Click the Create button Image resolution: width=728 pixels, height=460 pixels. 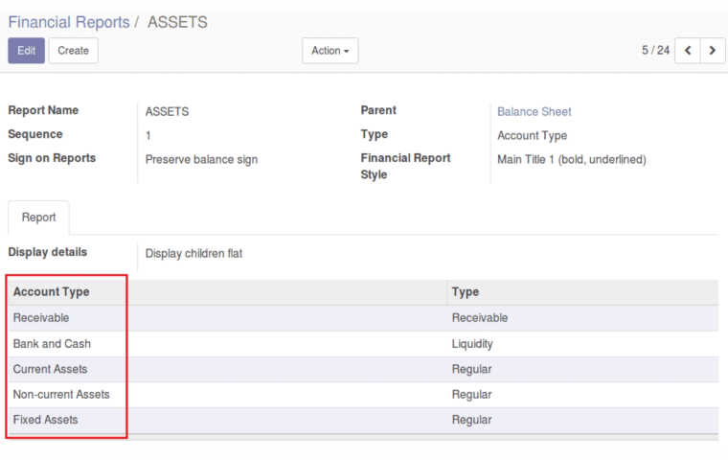point(74,51)
